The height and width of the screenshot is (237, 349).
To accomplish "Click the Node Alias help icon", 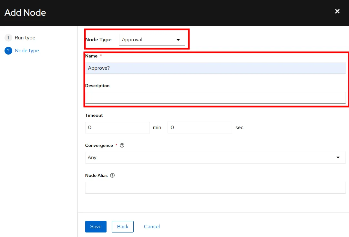I will coord(112,176).
